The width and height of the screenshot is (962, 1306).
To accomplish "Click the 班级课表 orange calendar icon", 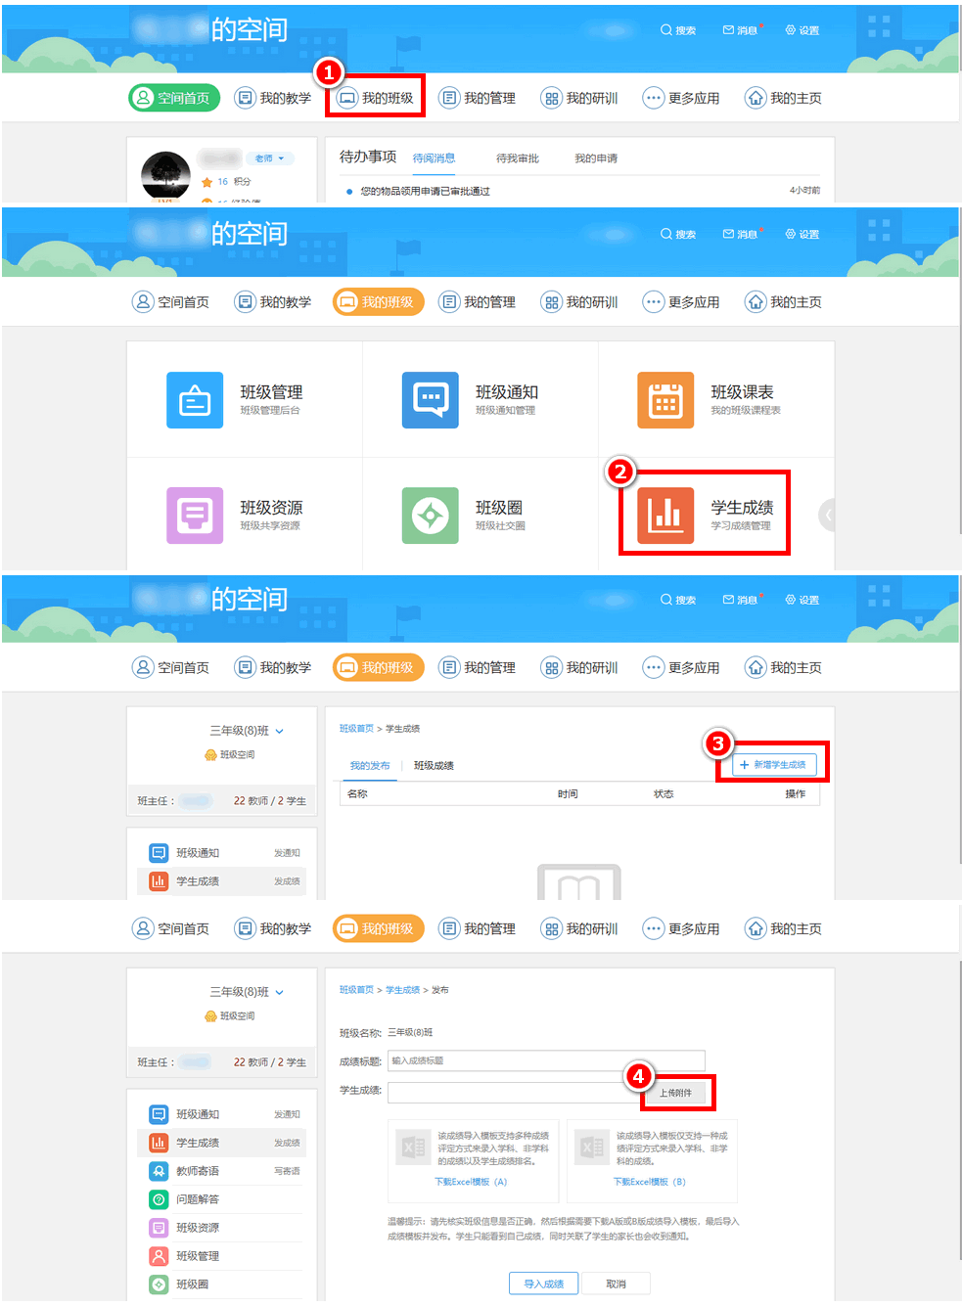I will click(665, 400).
